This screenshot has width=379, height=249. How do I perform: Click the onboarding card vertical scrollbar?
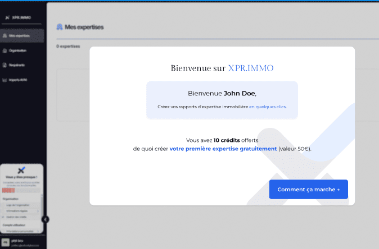pos(42,206)
